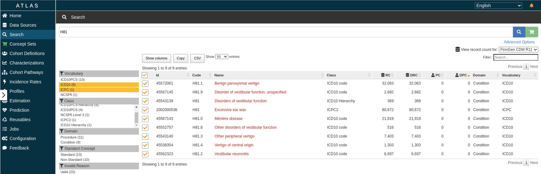Click the Show columns button
Image resolution: width=541 pixels, height=174 pixels.
click(156, 58)
